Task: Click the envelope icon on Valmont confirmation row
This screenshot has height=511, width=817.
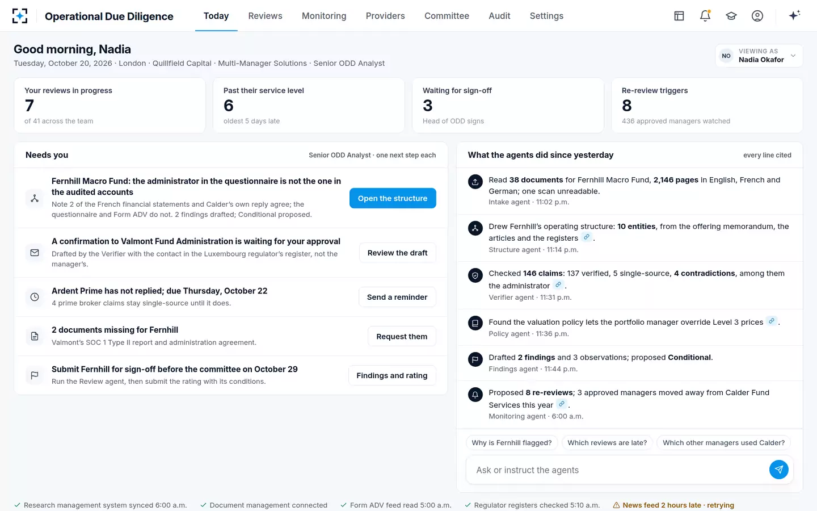Action: [35, 253]
